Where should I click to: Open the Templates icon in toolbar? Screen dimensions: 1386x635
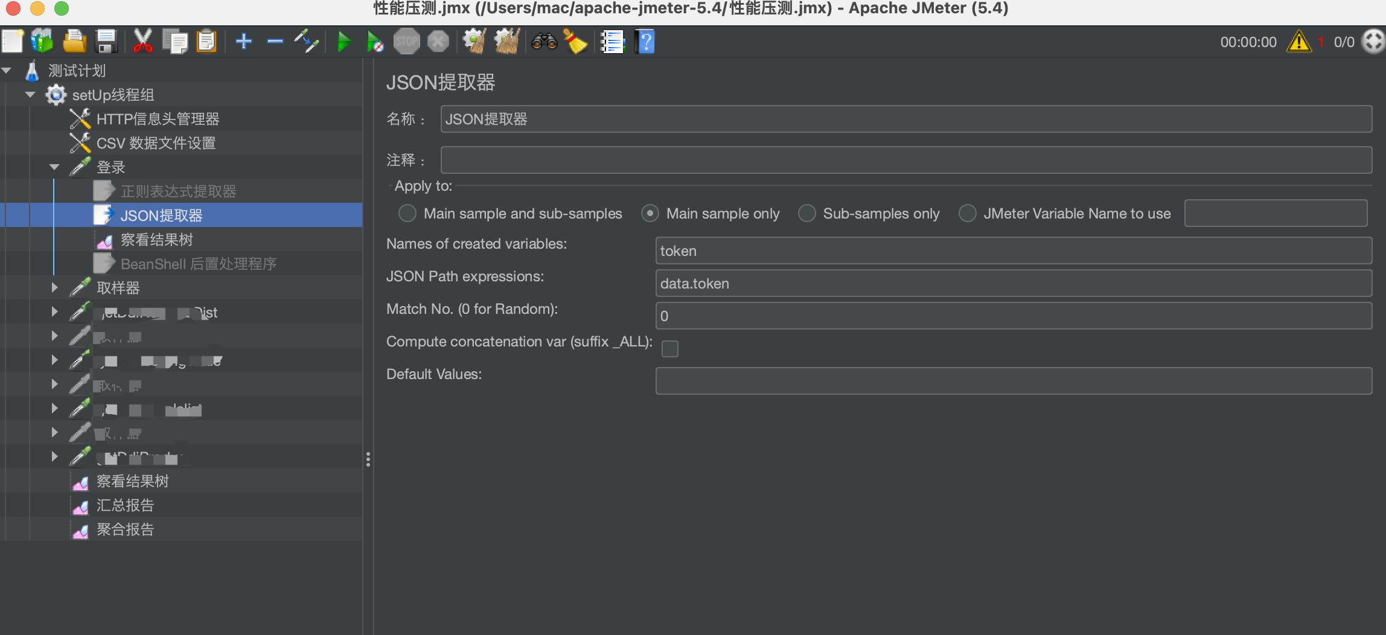pos(42,42)
